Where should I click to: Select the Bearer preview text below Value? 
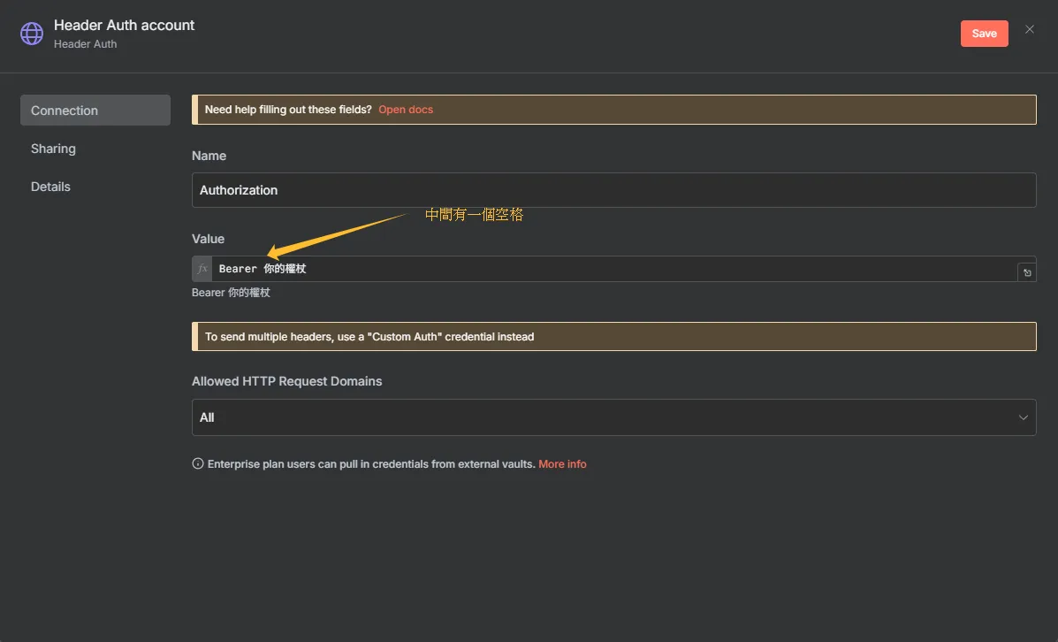click(x=231, y=293)
